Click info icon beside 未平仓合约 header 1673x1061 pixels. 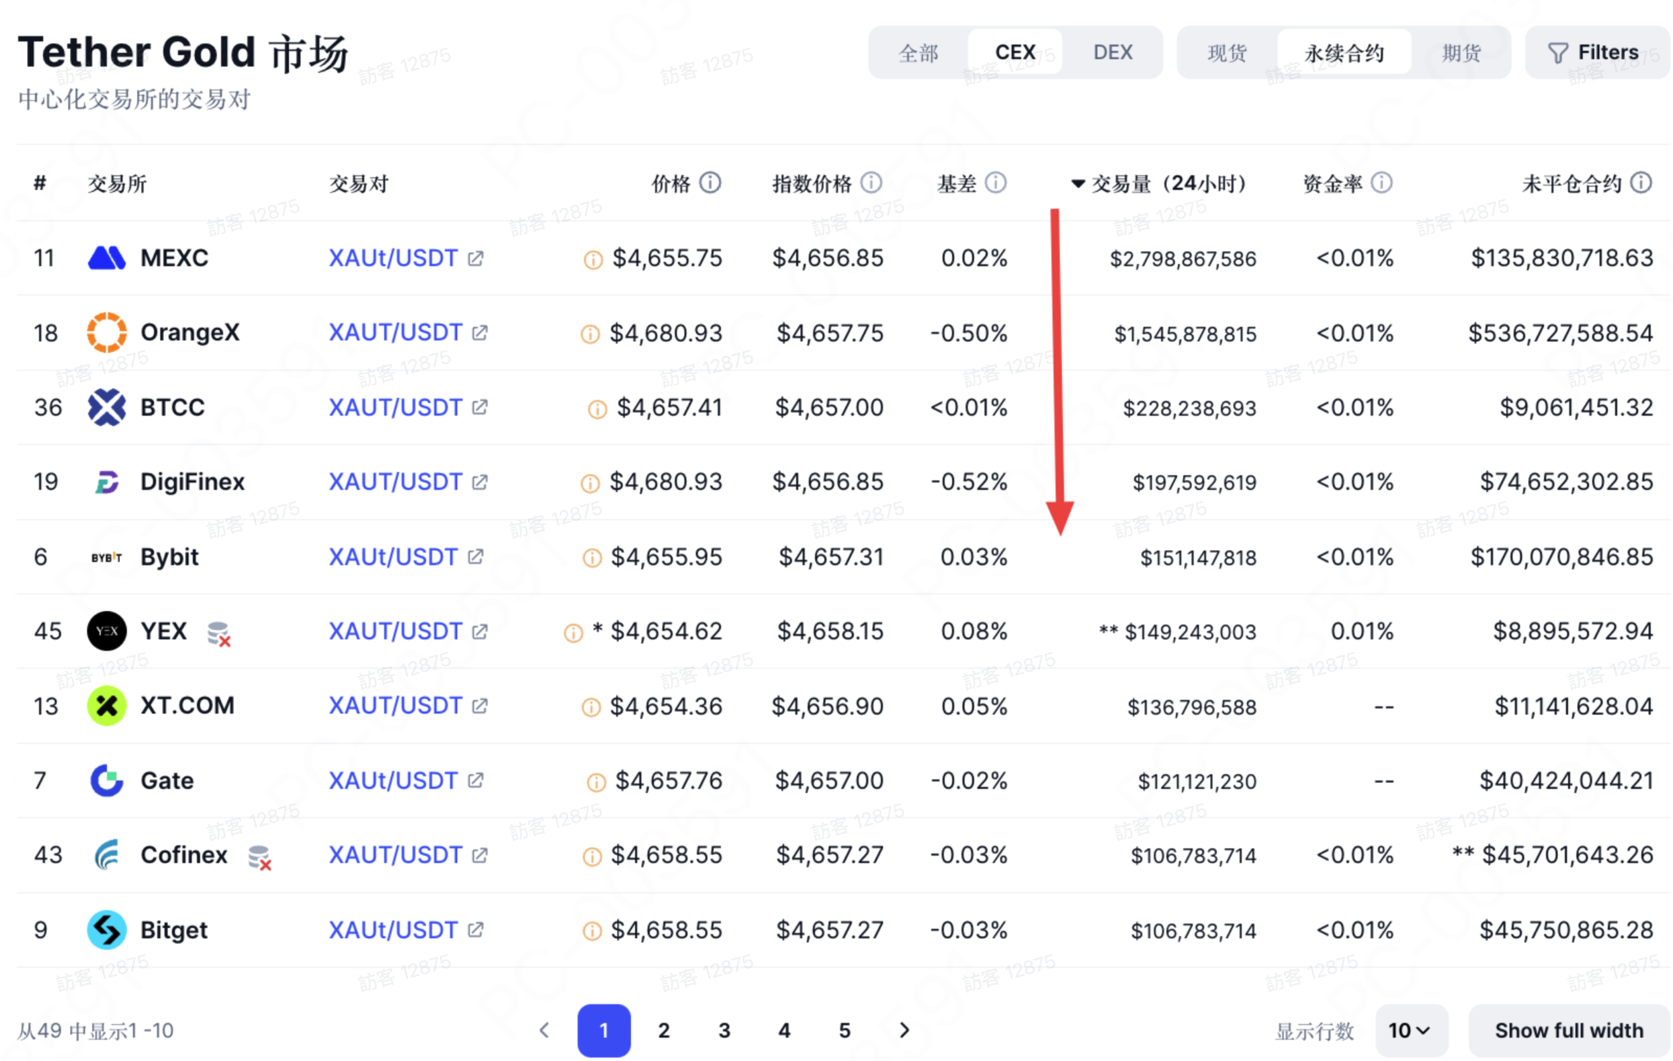click(x=1641, y=183)
